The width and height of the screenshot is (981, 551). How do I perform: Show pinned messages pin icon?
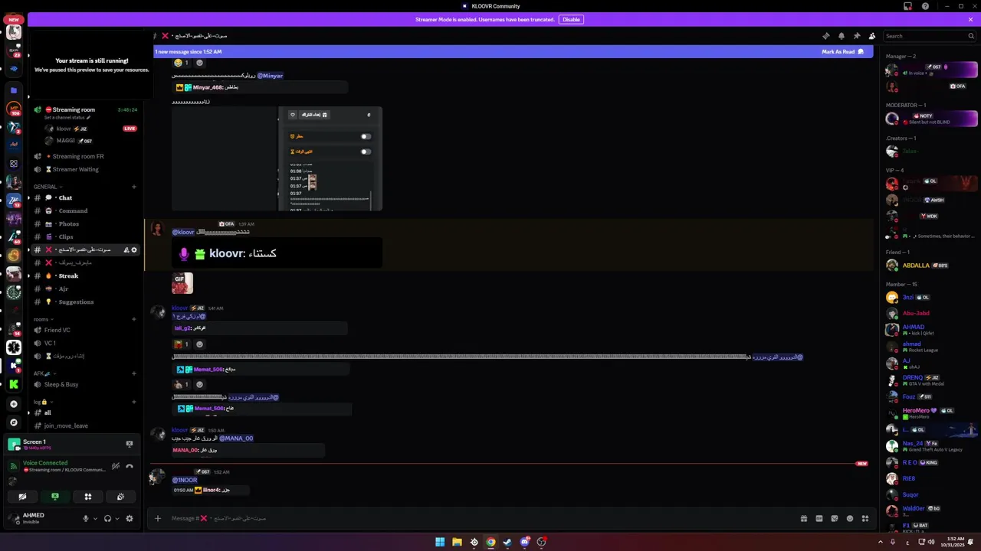856,36
